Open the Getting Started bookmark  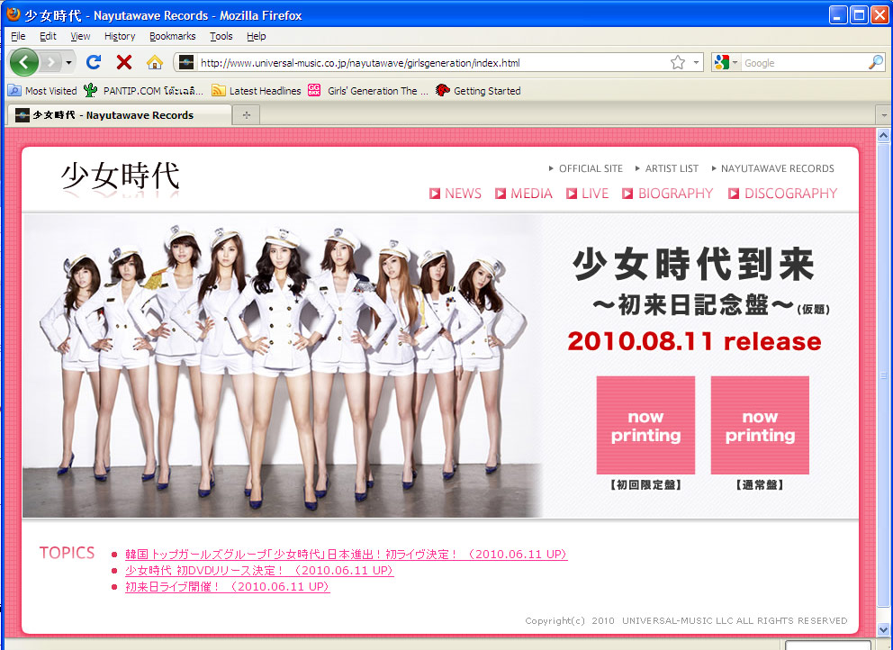(478, 91)
